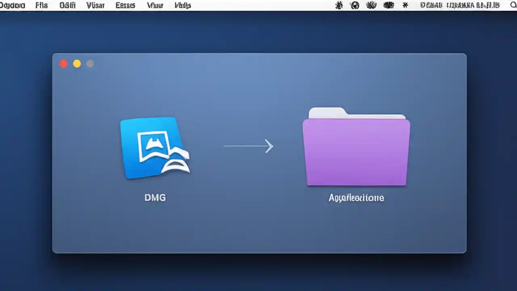Open the Edit menu

click(67, 5)
